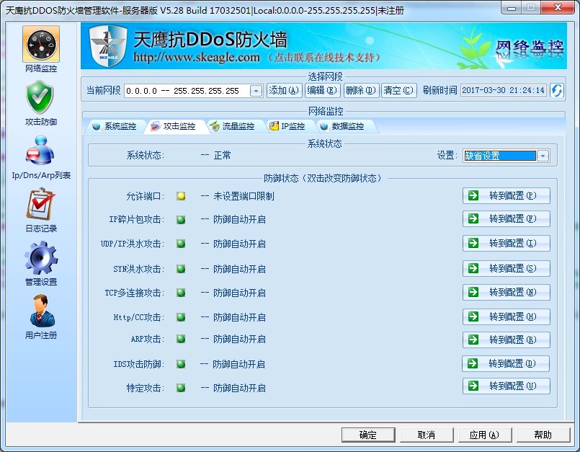Image resolution: width=580 pixels, height=452 pixels.
Task: Click the refresh icon beside 刷新时间
Action: pyautogui.click(x=557, y=90)
